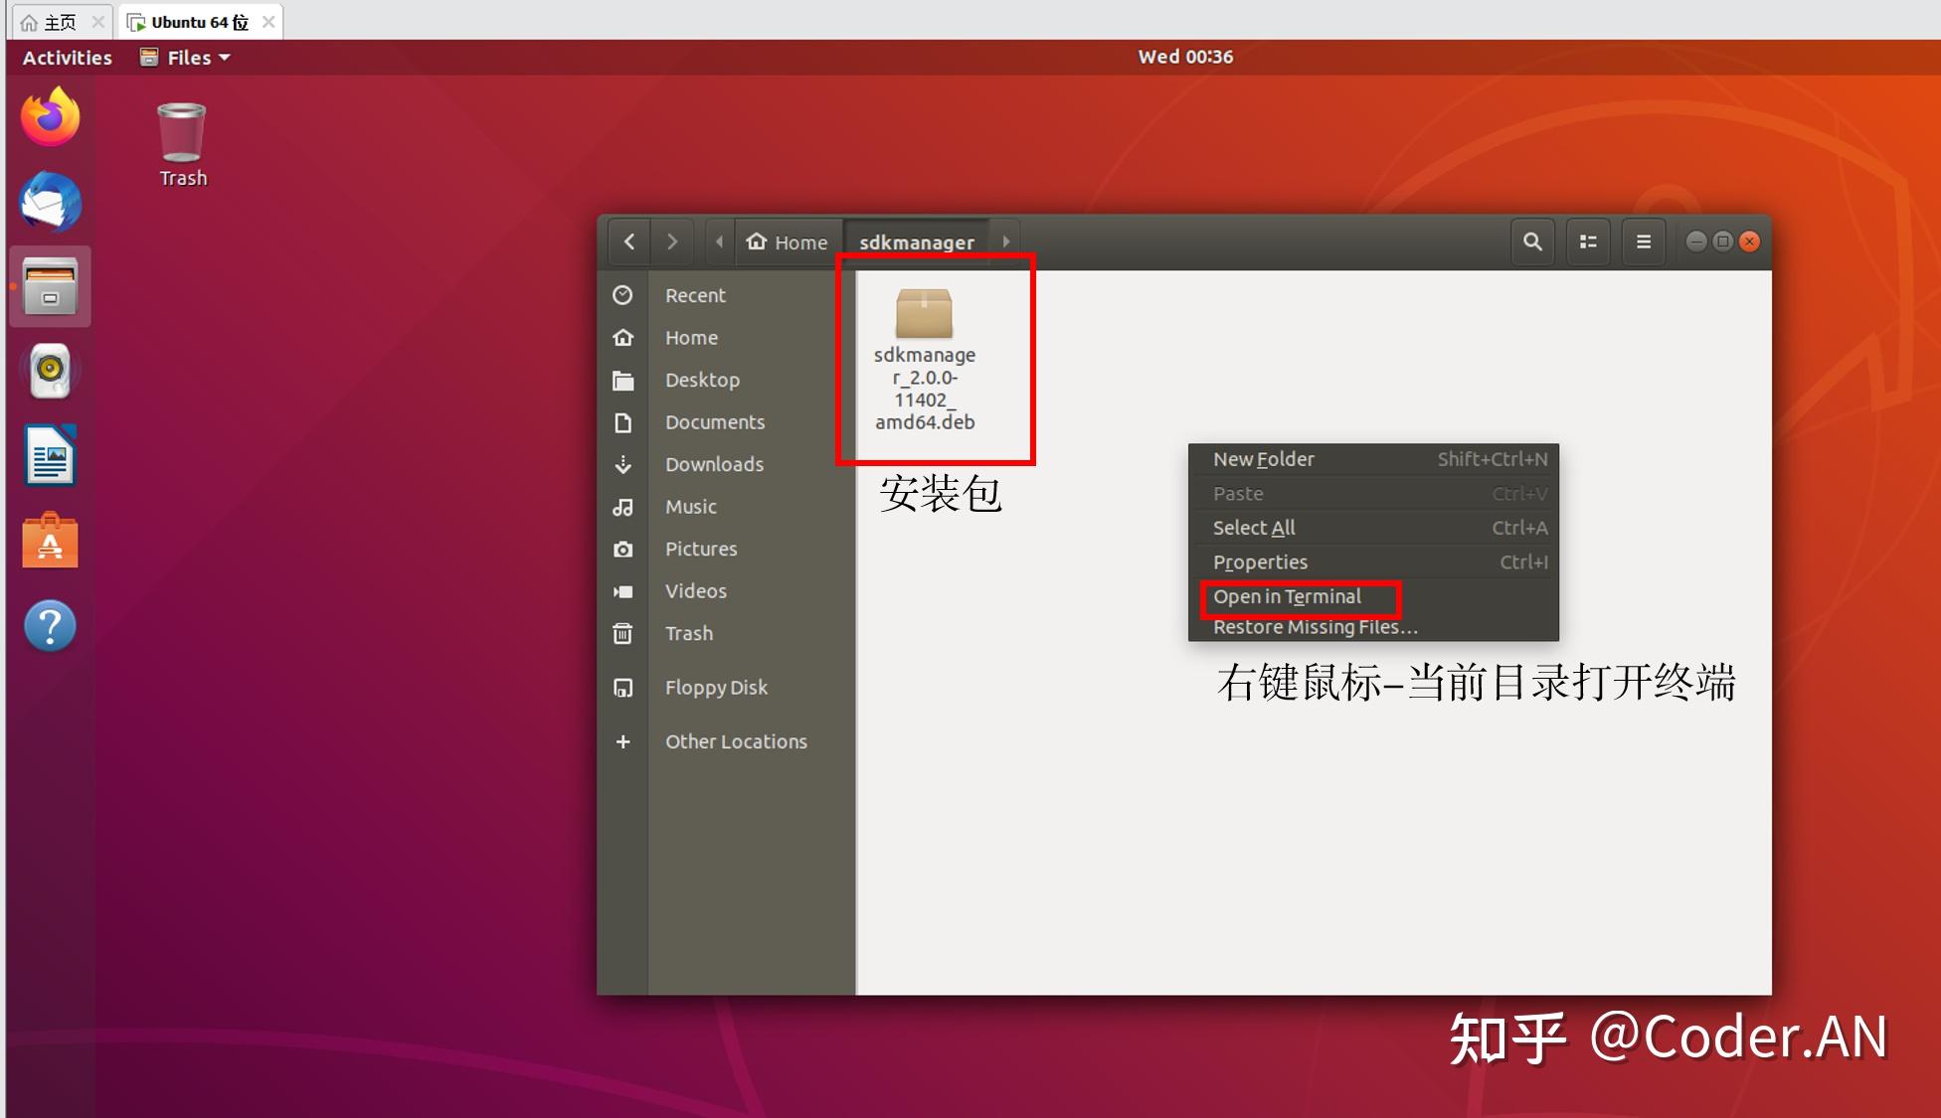This screenshot has width=1941, height=1118.
Task: Open Videos label in sidebar
Action: click(695, 591)
